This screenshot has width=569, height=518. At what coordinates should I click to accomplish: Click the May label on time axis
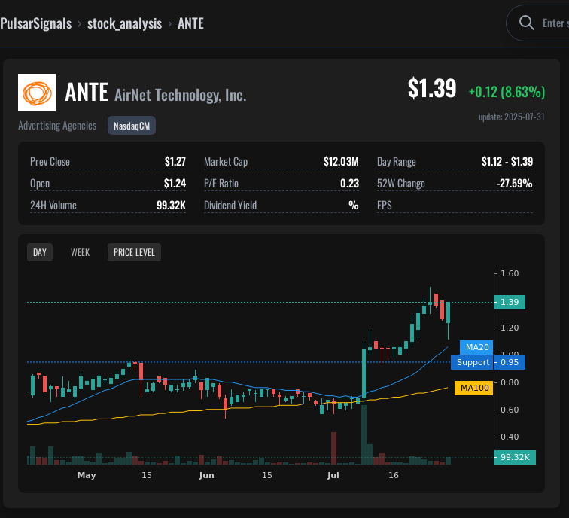(87, 475)
